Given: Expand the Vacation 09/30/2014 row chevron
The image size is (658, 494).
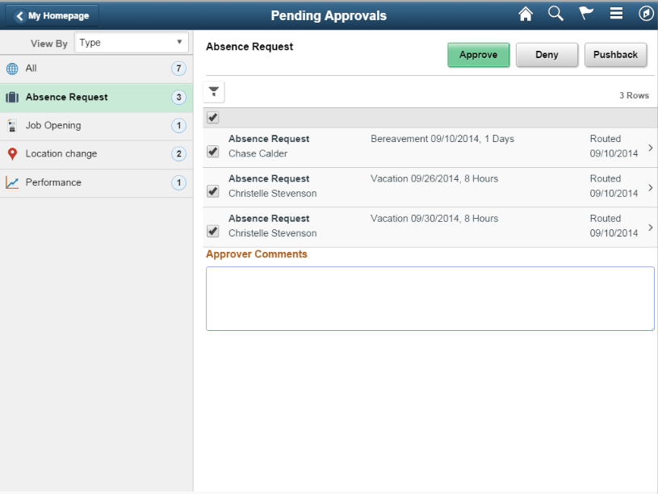Looking at the screenshot, I should point(650,227).
